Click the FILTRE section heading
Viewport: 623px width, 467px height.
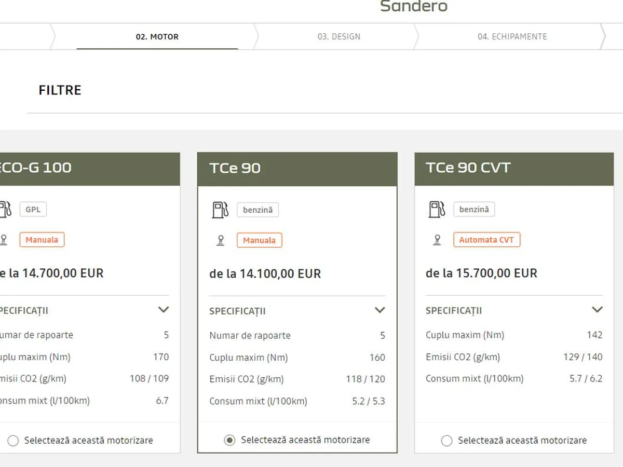tap(60, 90)
